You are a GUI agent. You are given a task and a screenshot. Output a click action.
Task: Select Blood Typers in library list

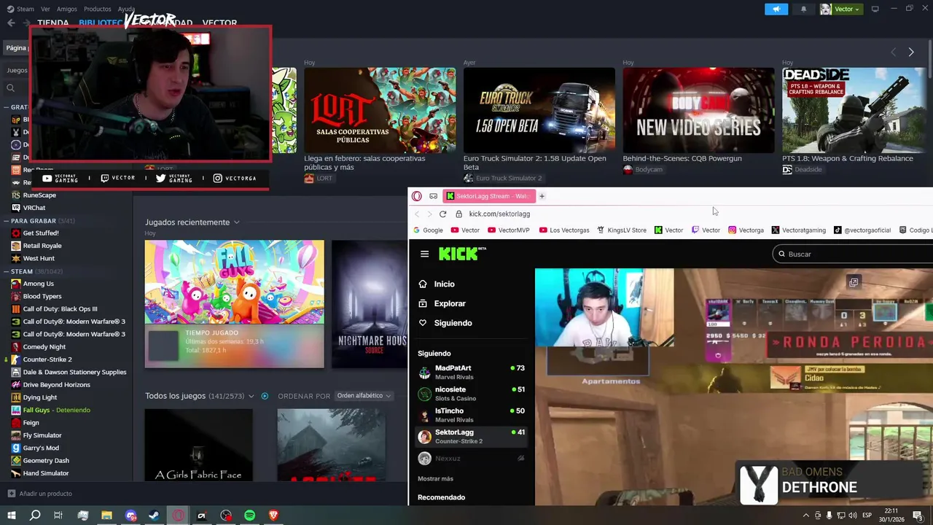tap(42, 296)
